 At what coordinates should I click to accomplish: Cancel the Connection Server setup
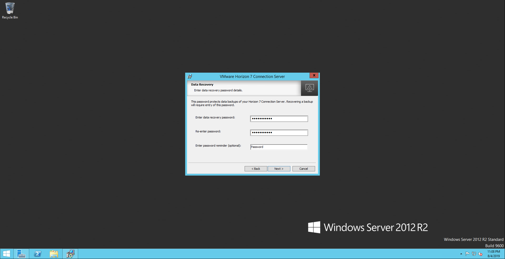point(304,169)
